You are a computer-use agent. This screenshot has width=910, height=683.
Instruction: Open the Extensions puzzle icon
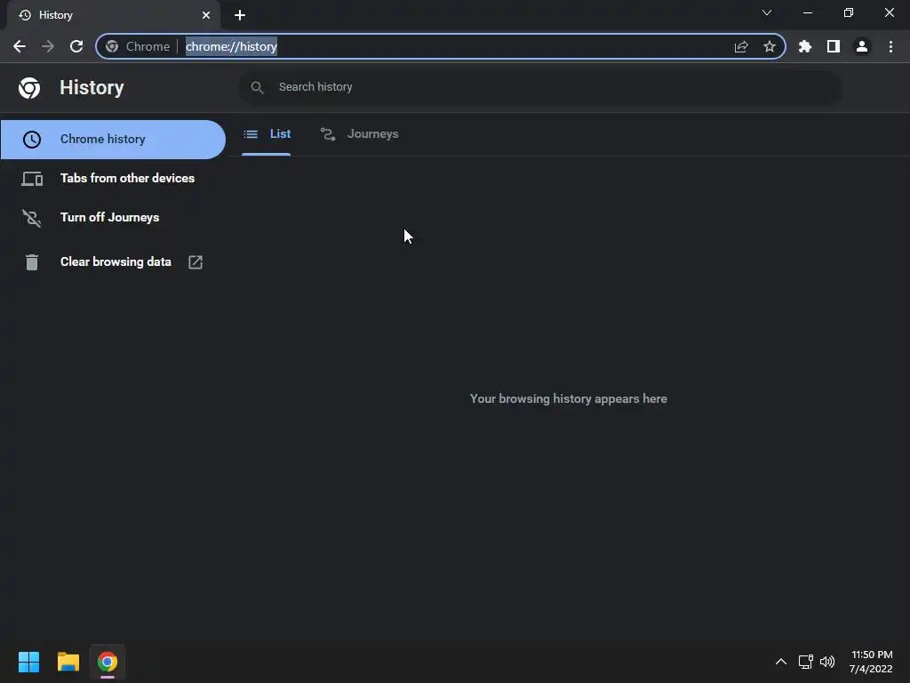point(805,46)
